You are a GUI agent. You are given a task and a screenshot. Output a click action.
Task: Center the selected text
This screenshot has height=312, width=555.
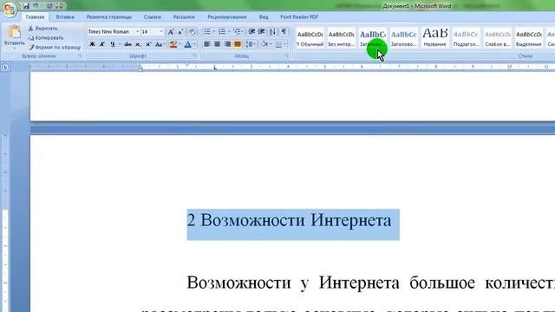(218, 44)
